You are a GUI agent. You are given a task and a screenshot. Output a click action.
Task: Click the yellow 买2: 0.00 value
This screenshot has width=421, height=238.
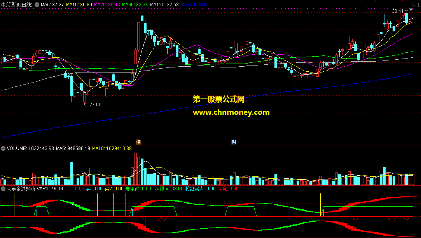pos(114,189)
